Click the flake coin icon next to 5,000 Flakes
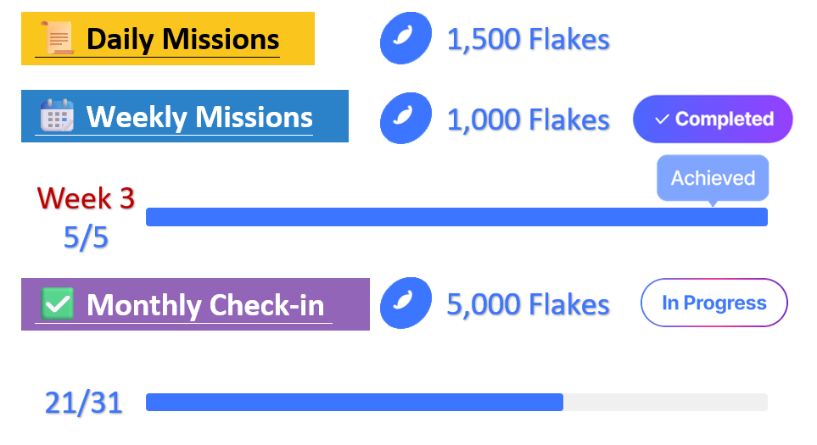Viewport: 817px width, 445px height. pyautogui.click(x=406, y=303)
